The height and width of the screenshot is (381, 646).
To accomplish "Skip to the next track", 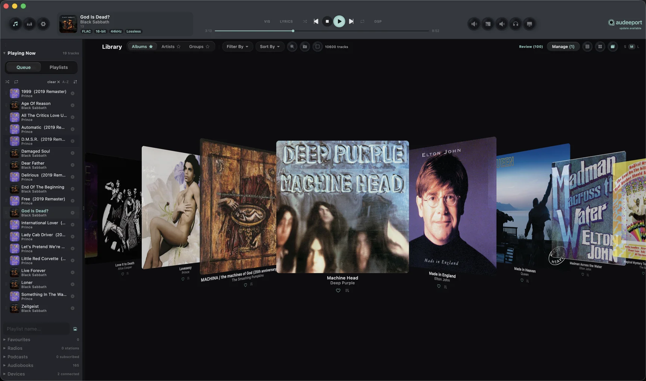I will 351,21.
